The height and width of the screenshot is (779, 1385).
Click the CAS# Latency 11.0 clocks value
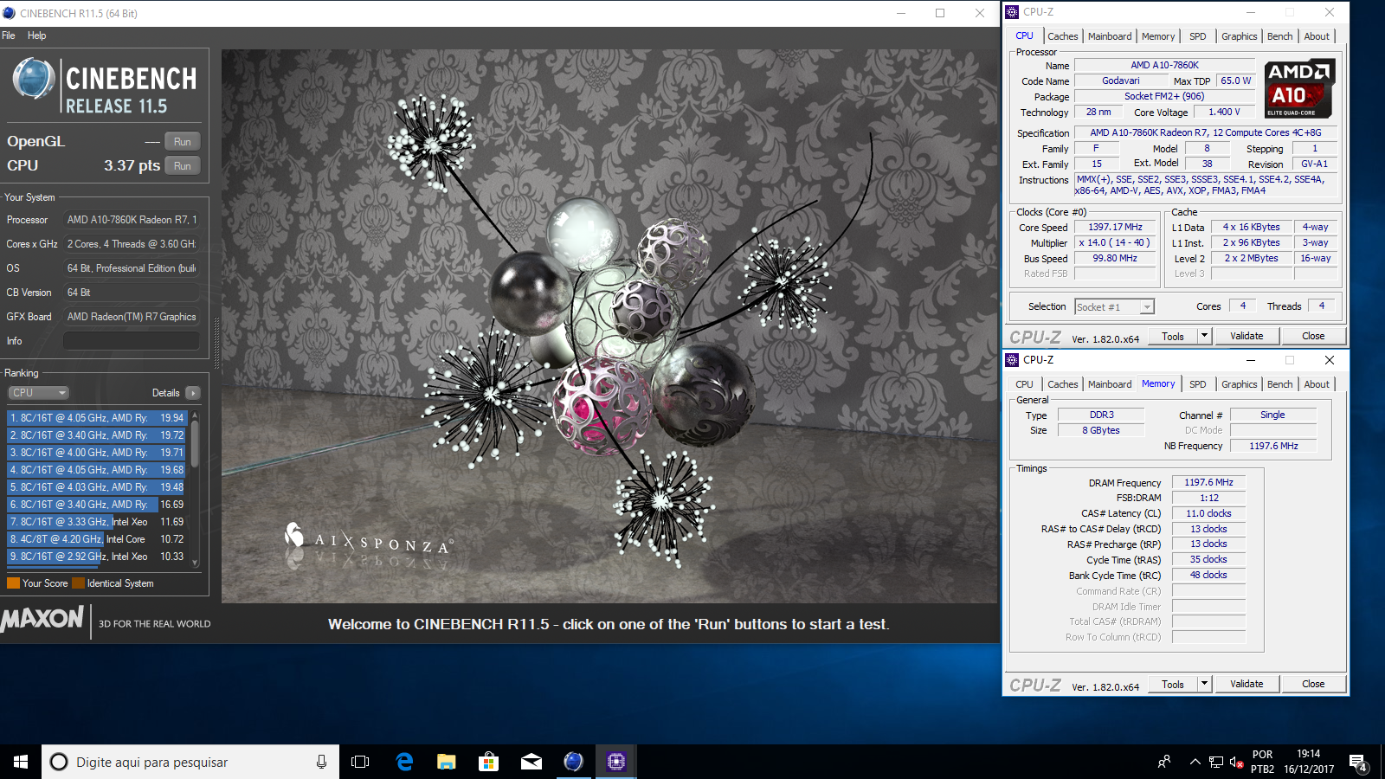point(1208,514)
